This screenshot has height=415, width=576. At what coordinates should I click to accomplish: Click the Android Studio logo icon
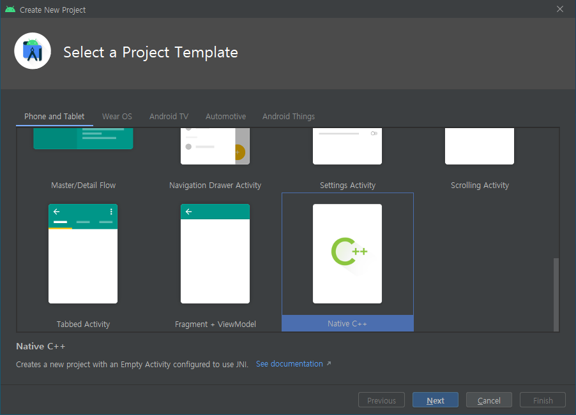(x=33, y=51)
